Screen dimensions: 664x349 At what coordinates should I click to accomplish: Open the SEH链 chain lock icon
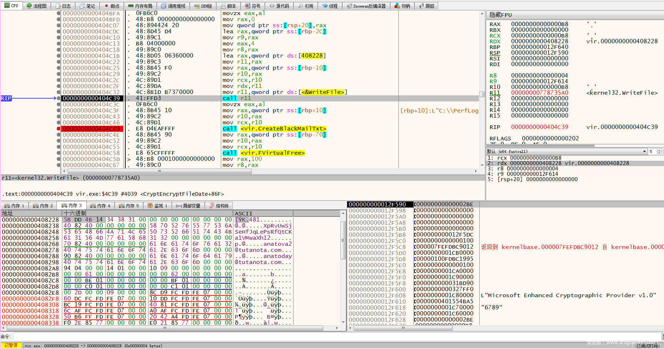(197, 6)
